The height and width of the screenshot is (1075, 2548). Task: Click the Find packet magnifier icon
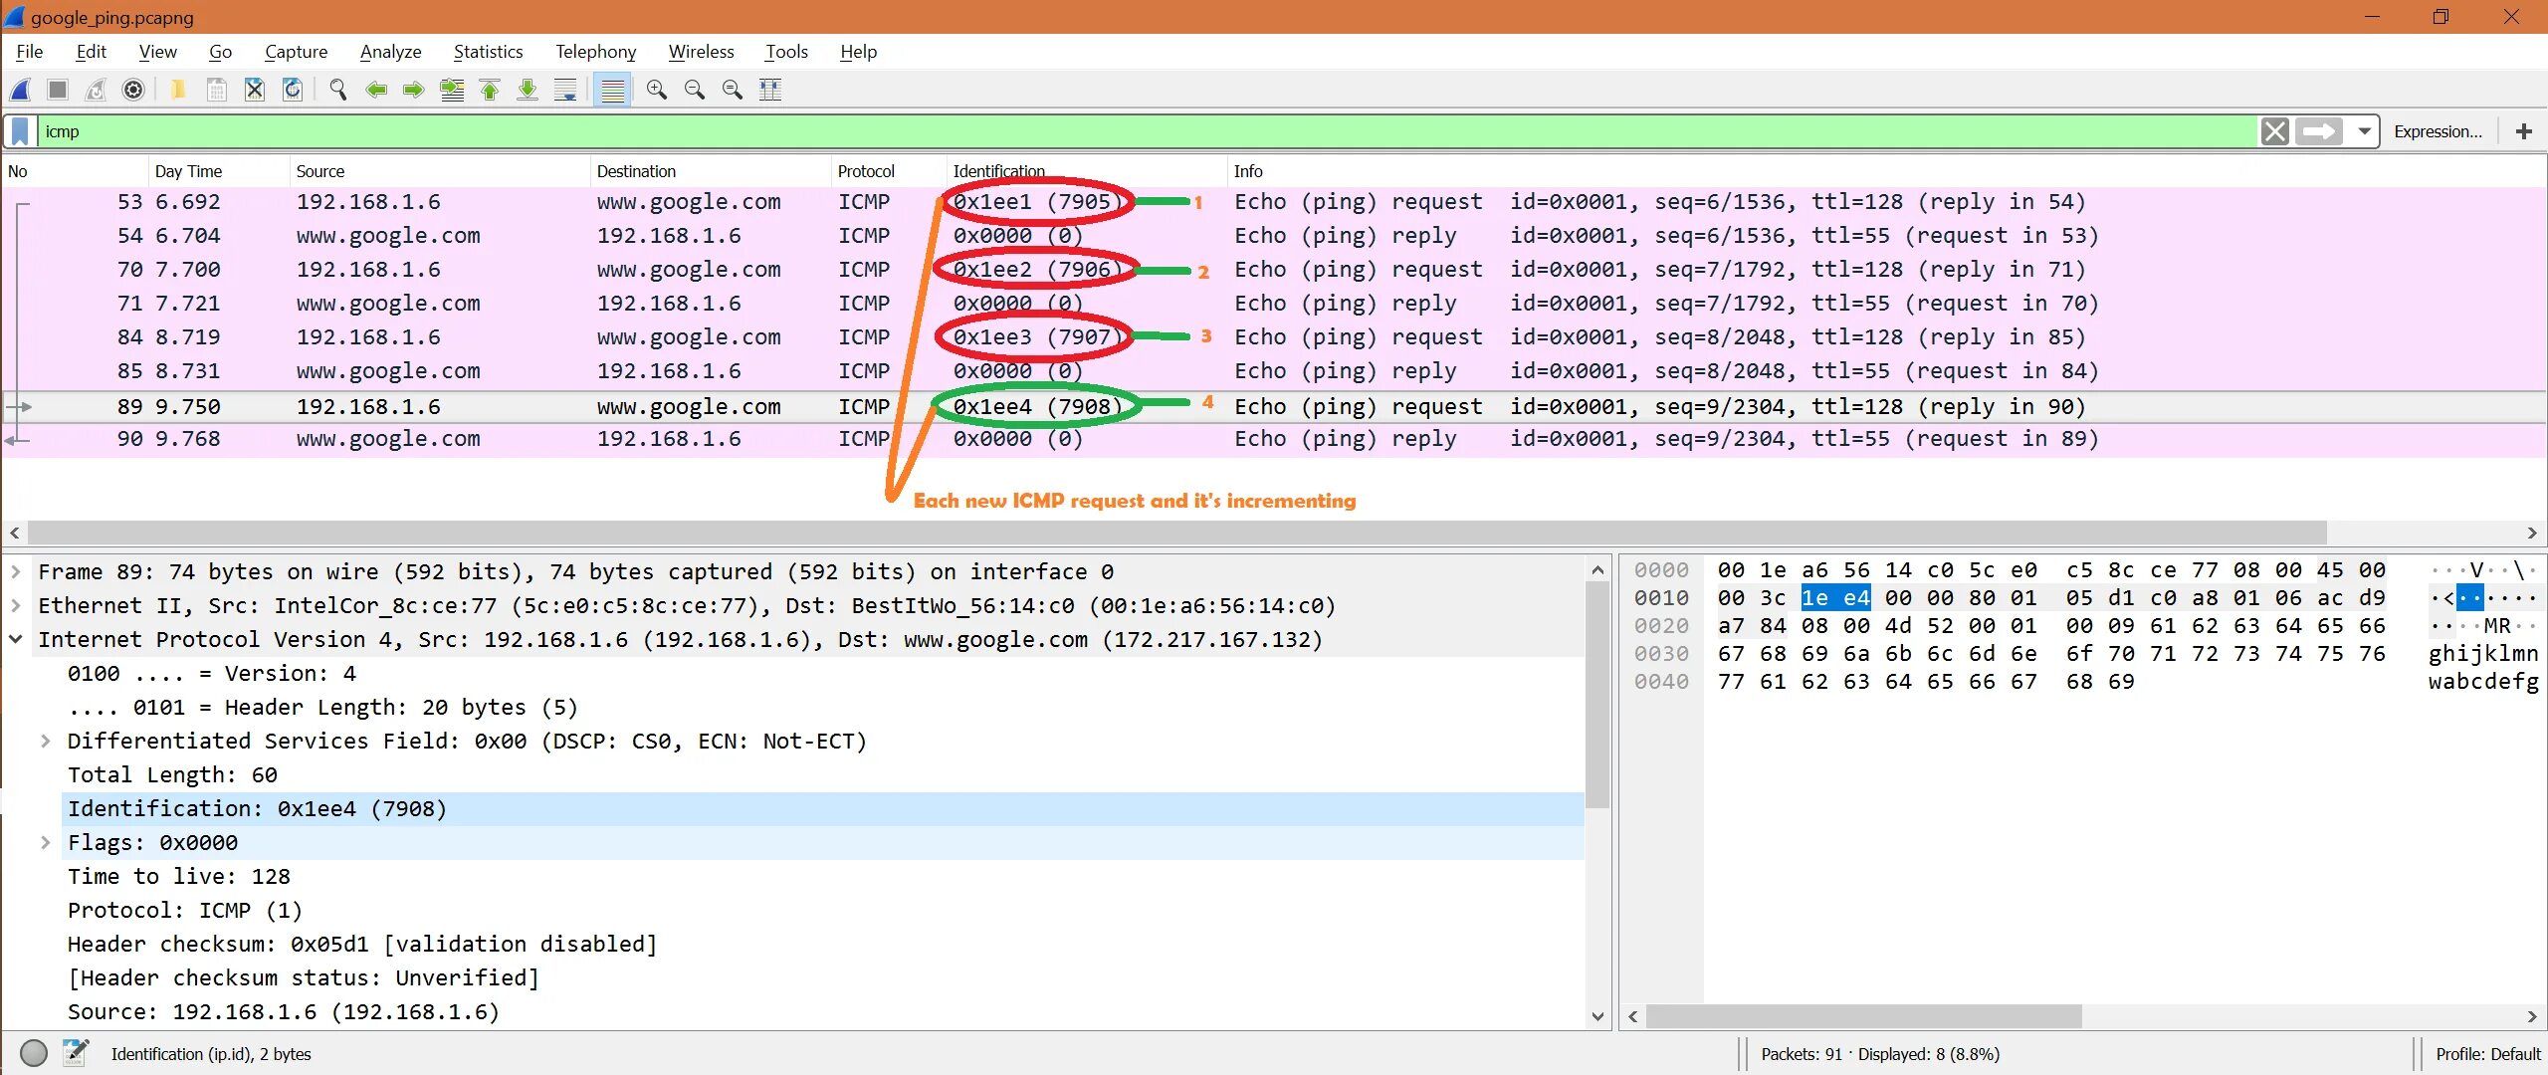pyautogui.click(x=338, y=90)
